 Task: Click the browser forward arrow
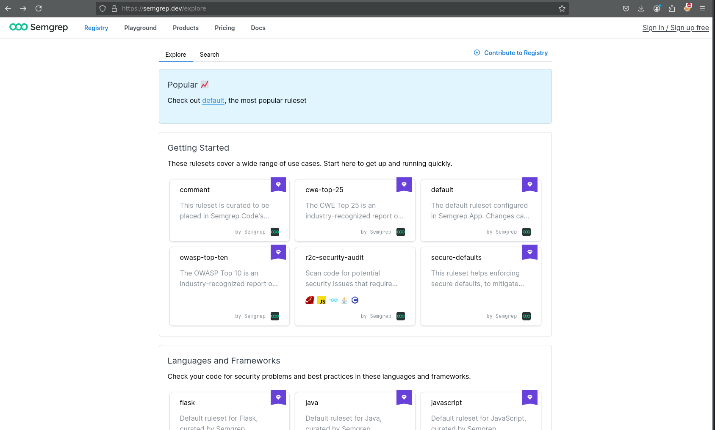pos(23,8)
